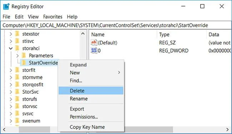
Task: Select the (Default) value name
Action: pos(107,43)
